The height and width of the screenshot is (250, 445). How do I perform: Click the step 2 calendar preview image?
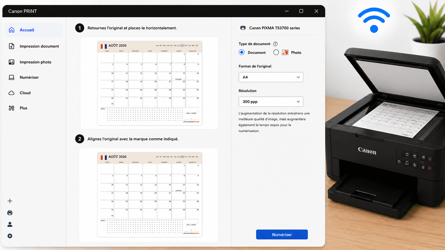[150, 195]
